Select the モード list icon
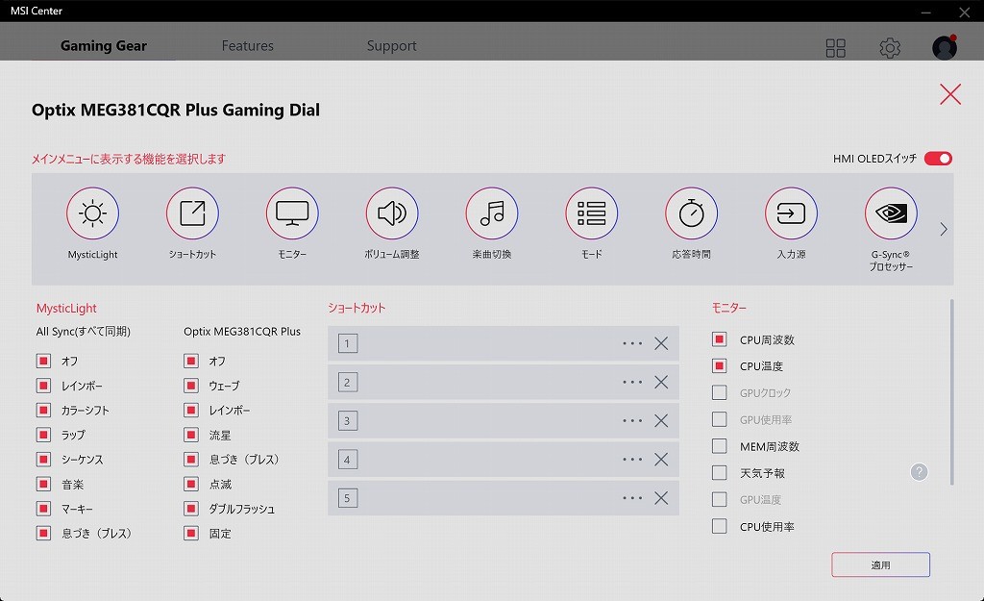The width and height of the screenshot is (984, 601). 592,213
